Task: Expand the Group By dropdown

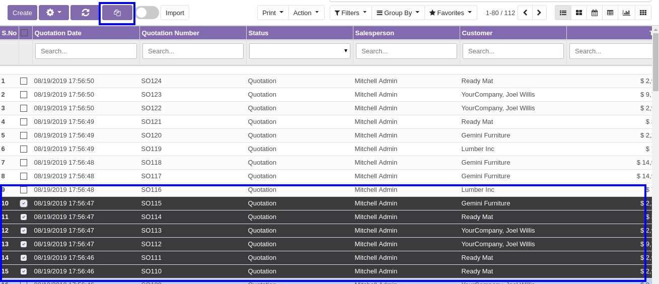Action: pyautogui.click(x=398, y=13)
